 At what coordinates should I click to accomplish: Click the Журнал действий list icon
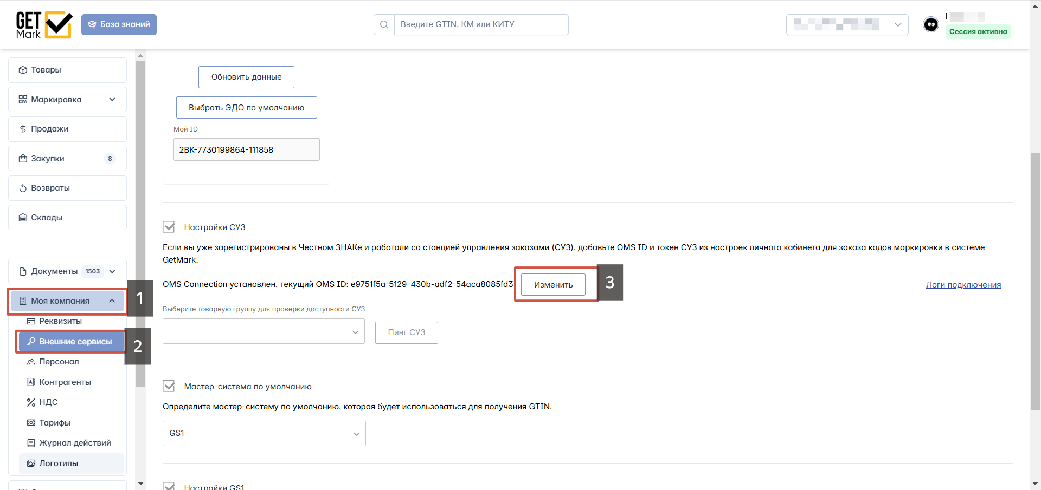click(31, 443)
